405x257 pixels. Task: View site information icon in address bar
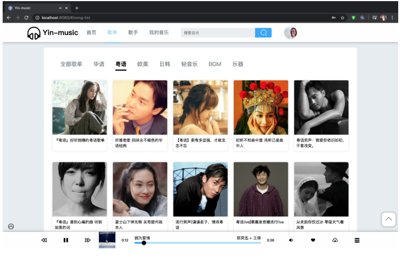[x=37, y=17]
